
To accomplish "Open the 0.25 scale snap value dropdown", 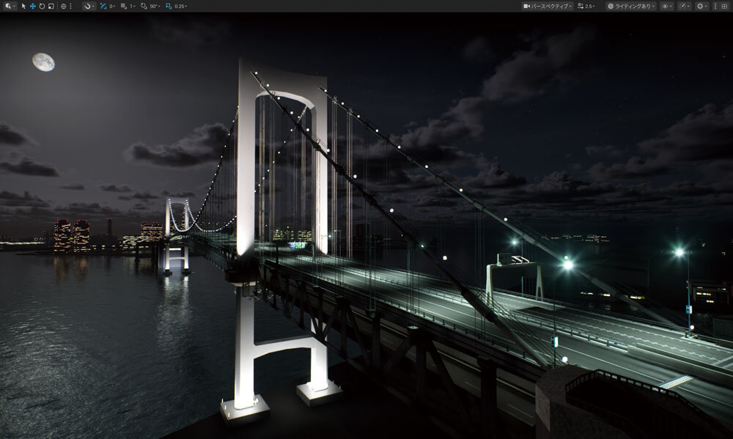I will coord(180,6).
